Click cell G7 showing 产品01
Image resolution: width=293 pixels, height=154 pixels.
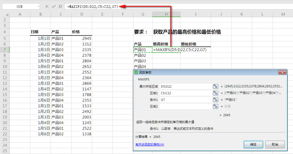[x=143, y=50]
